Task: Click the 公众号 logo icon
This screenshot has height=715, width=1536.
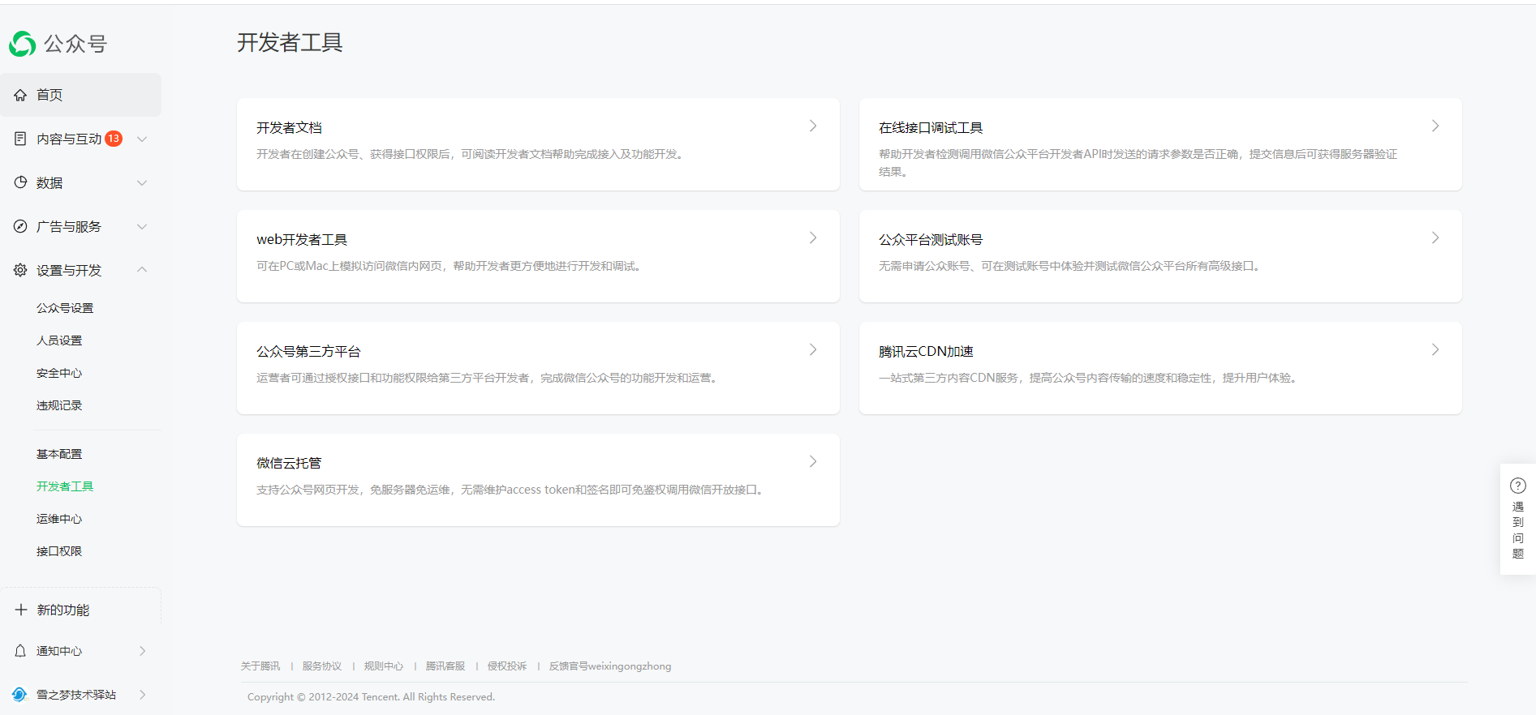Action: click(x=23, y=44)
